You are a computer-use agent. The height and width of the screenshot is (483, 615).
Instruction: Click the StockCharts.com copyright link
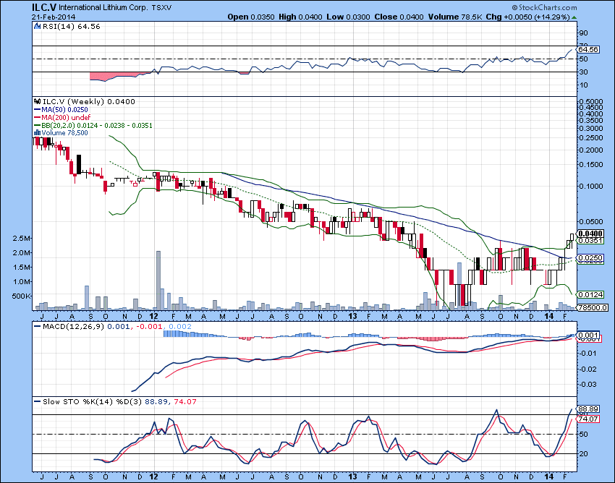544,7
